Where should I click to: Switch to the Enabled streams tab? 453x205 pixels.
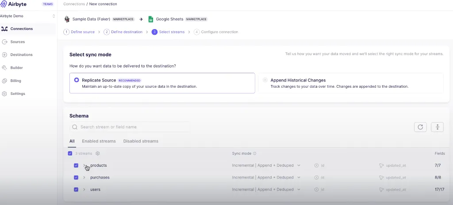click(x=99, y=142)
